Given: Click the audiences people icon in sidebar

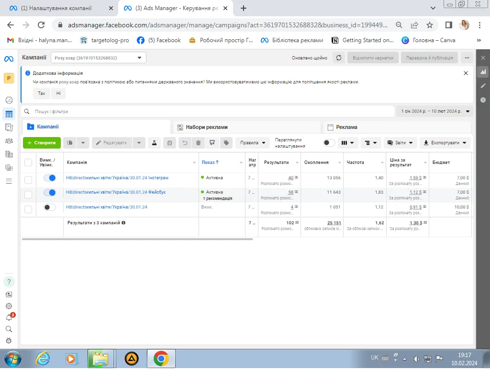Looking at the screenshot, I should pos(9,141).
